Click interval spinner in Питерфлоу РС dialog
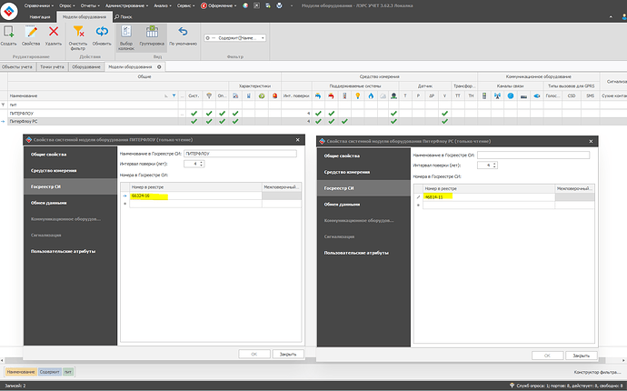Image resolution: width=627 pixels, height=391 pixels. [494, 165]
